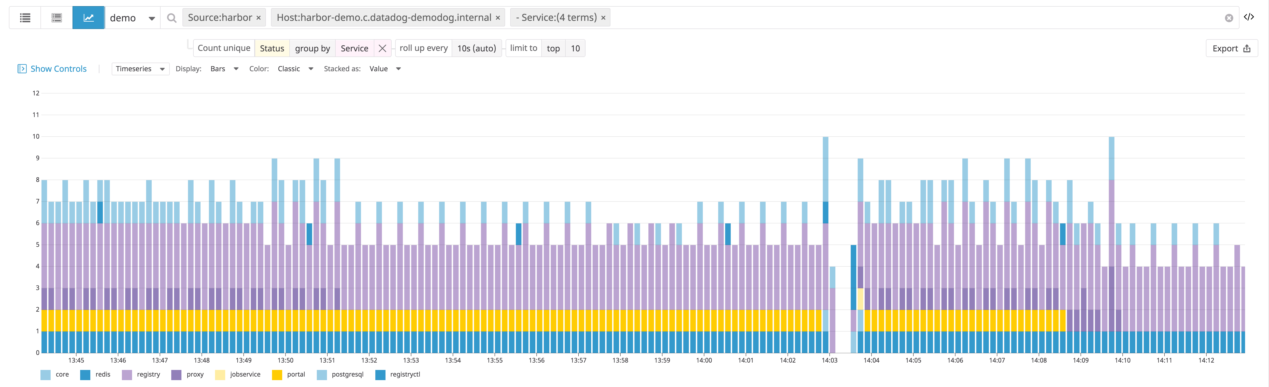Select the compact list view icon

(x=57, y=18)
